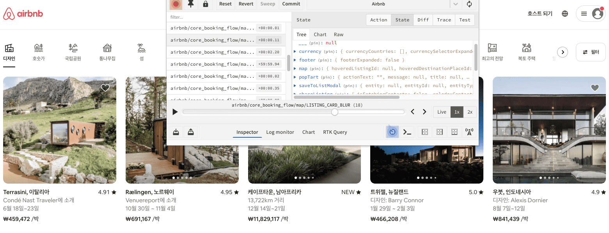Switch to the Log monitor tab
Viewport: 609px width, 233px height.
coord(280,132)
